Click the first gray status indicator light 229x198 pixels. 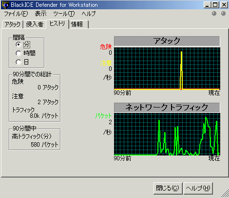coord(214,14)
